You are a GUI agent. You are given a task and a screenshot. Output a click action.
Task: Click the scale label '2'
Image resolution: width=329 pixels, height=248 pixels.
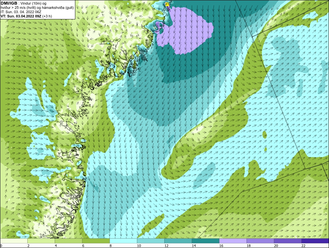pyautogui.click(x=28, y=246)
